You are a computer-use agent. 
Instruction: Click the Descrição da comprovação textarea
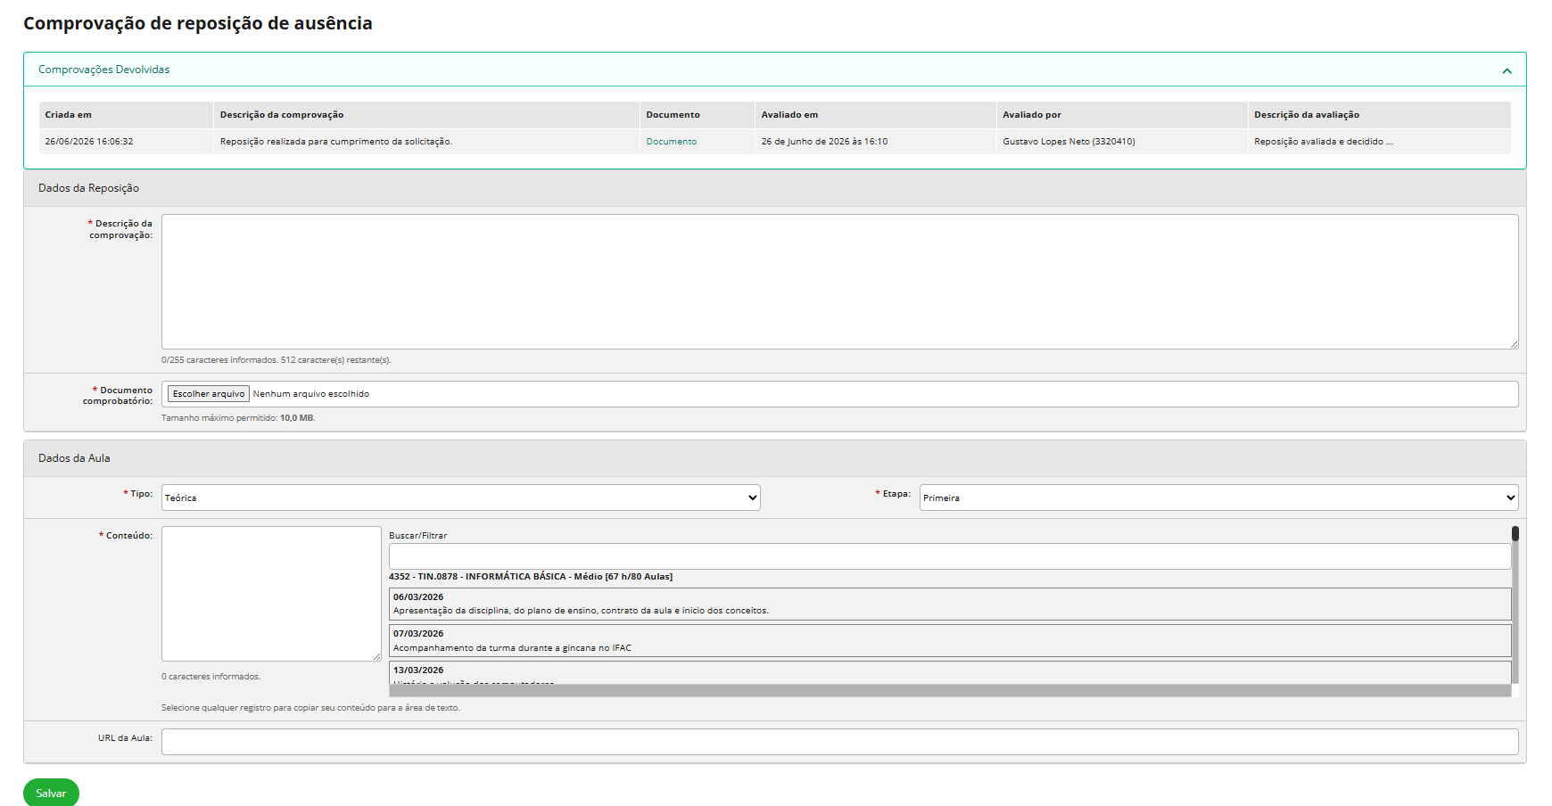tap(839, 282)
